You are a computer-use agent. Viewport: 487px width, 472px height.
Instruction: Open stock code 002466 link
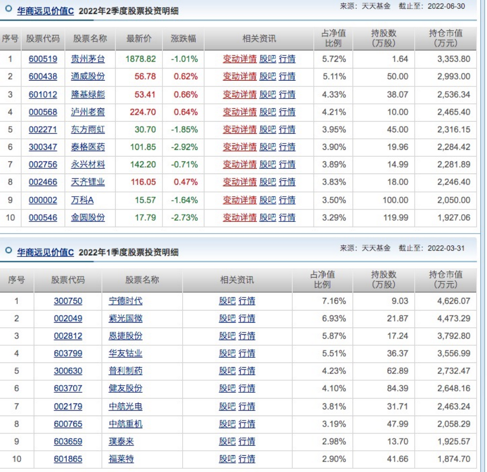43,182
